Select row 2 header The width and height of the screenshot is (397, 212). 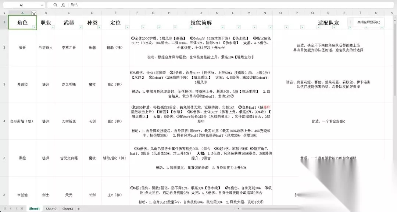coord(4,47)
